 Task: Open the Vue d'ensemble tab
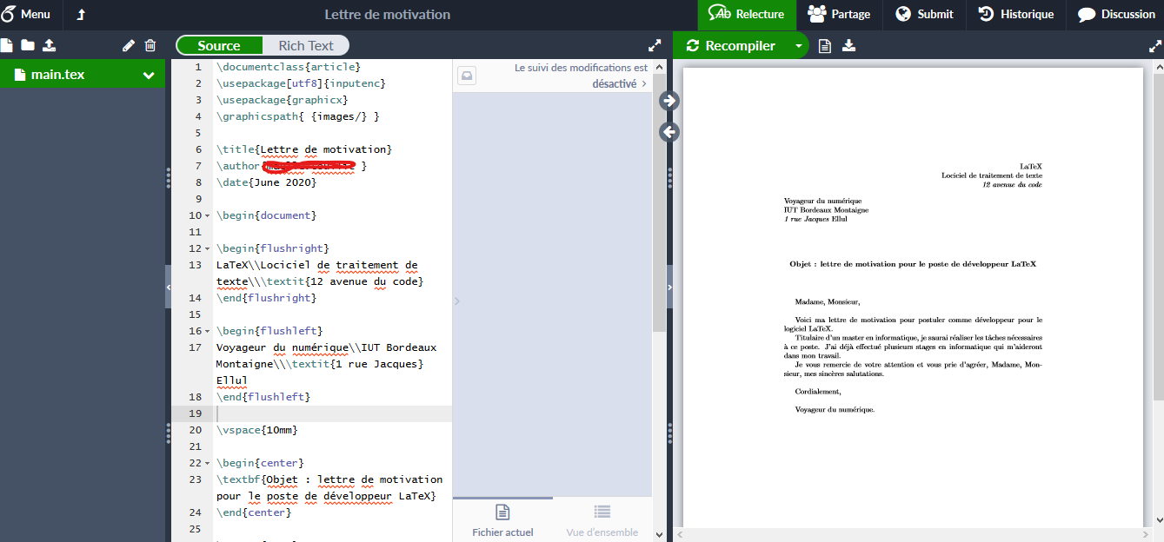coord(602,519)
